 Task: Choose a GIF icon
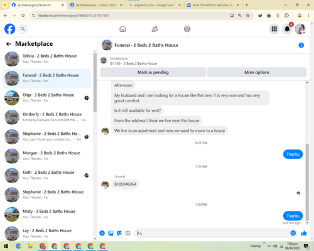127,233
